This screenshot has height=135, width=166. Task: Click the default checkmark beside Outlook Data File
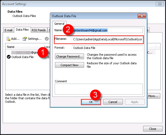coord(9,57)
